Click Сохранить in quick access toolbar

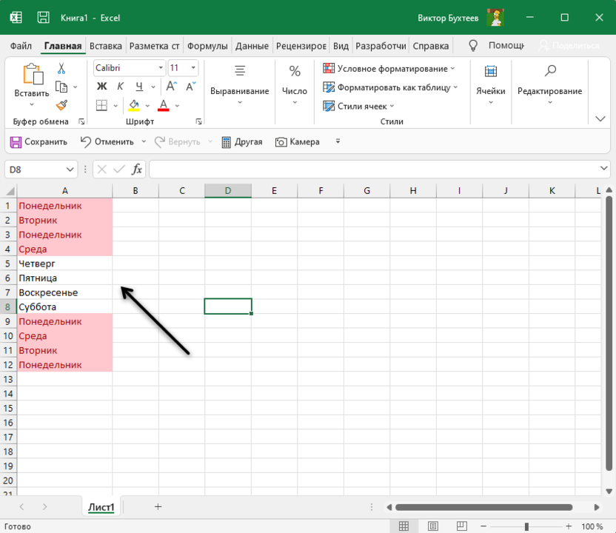click(x=38, y=142)
